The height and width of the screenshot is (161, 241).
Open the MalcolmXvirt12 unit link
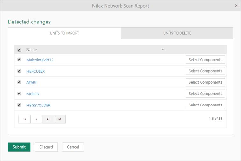coord(40,60)
